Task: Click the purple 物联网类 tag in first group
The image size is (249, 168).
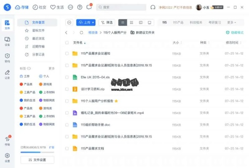Action: (x=47, y=100)
